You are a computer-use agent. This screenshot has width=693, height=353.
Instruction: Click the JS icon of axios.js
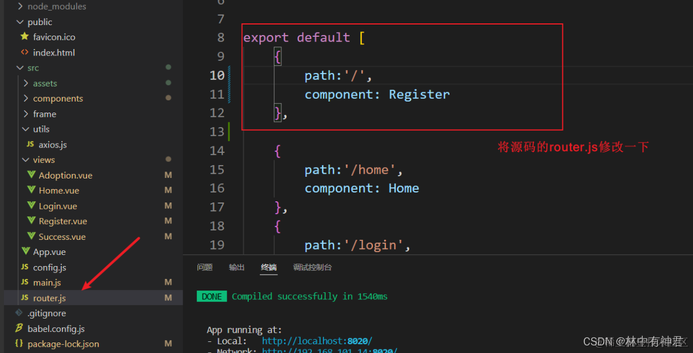click(30, 145)
